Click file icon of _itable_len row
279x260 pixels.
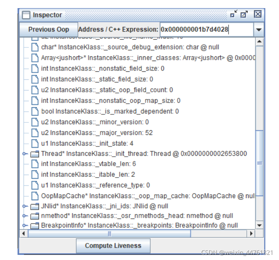coord(35,175)
